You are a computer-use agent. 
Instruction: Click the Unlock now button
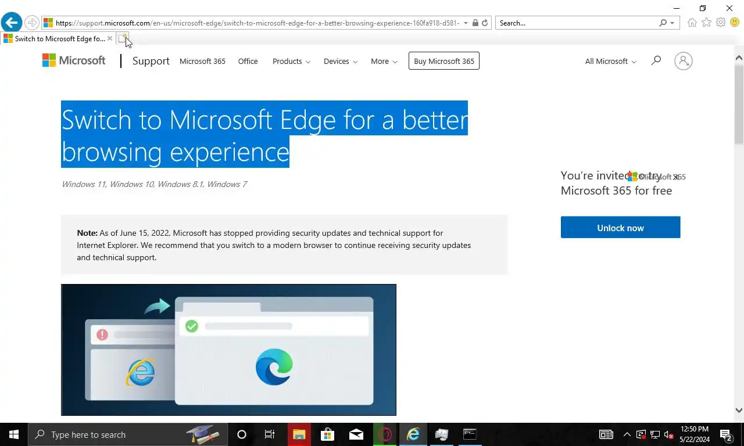(x=620, y=227)
